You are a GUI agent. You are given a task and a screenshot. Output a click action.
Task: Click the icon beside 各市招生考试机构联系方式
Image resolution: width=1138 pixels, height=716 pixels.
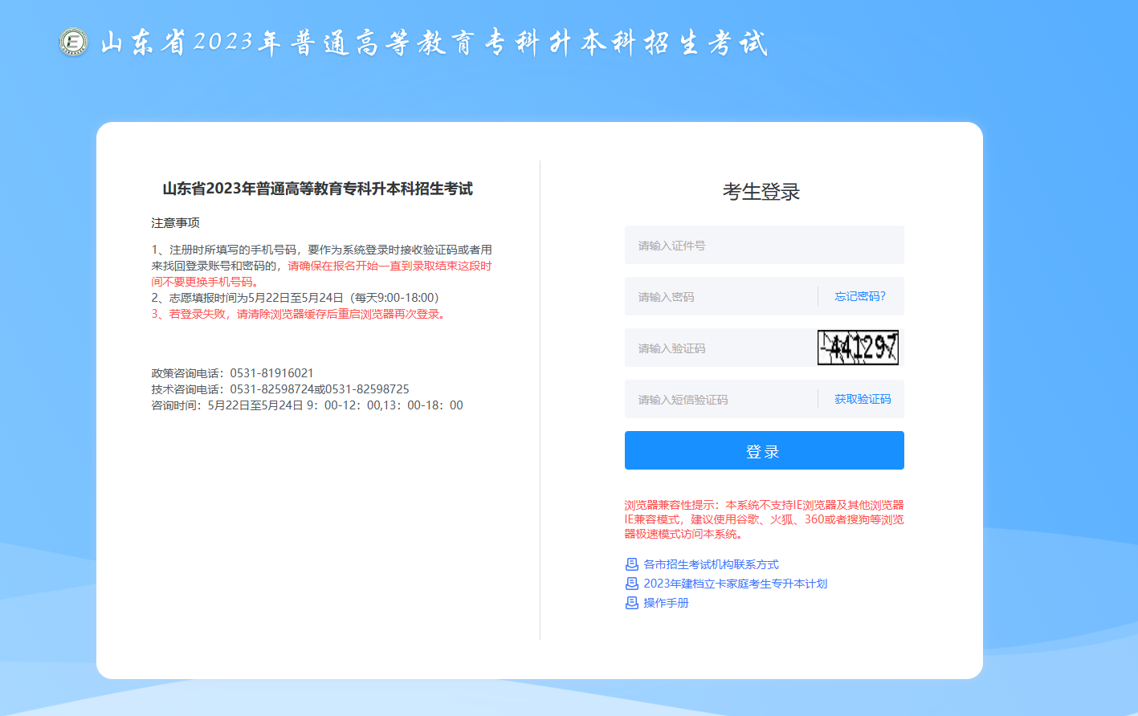[632, 564]
